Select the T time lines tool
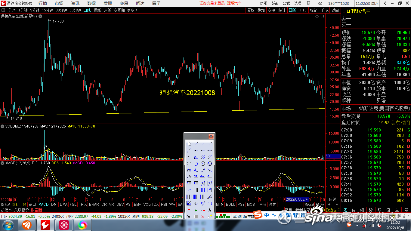411x231 pixels. click(x=196, y=183)
